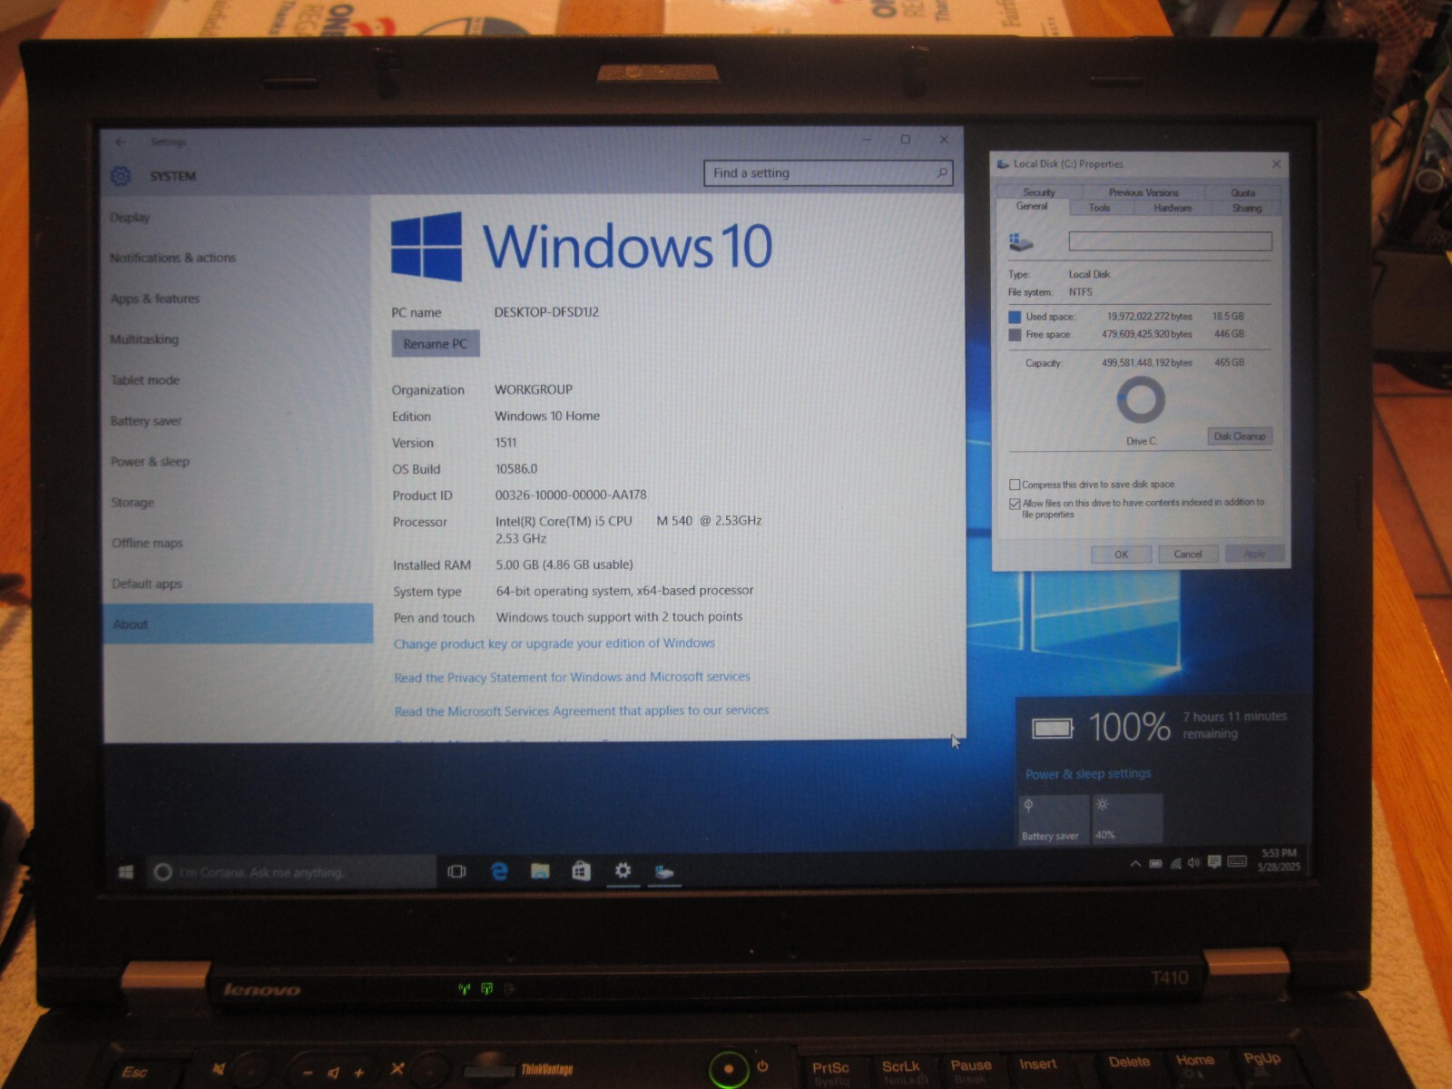Click the Product ID 00326-10000-00000-AA178
The height and width of the screenshot is (1089, 1452).
click(x=571, y=495)
